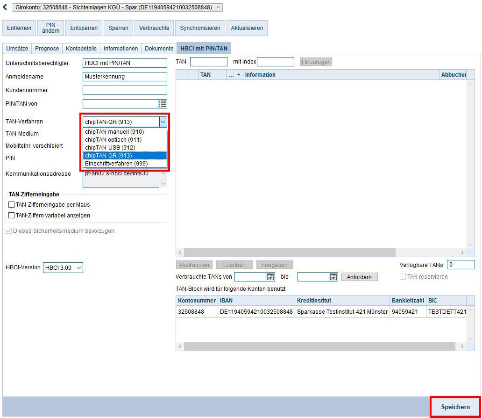Image resolution: width=482 pixels, height=418 pixels.
Task: Click the PIN ändern button
Action: (51, 28)
